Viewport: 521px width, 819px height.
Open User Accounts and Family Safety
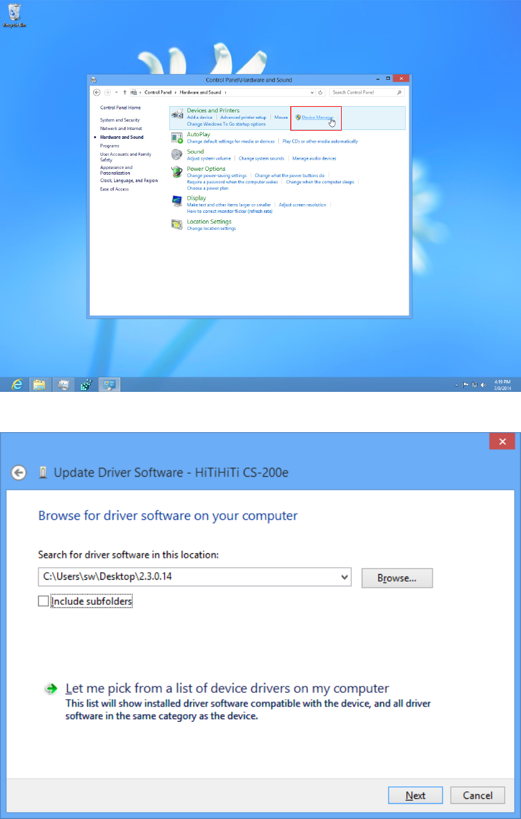125,156
